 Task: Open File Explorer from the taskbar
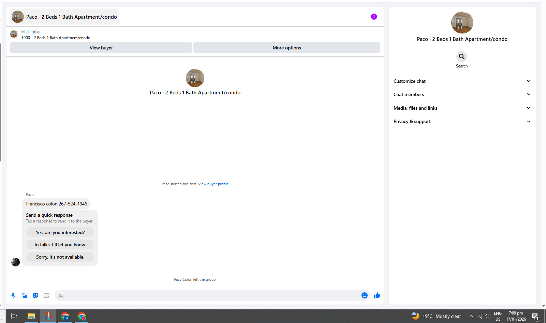point(31,316)
